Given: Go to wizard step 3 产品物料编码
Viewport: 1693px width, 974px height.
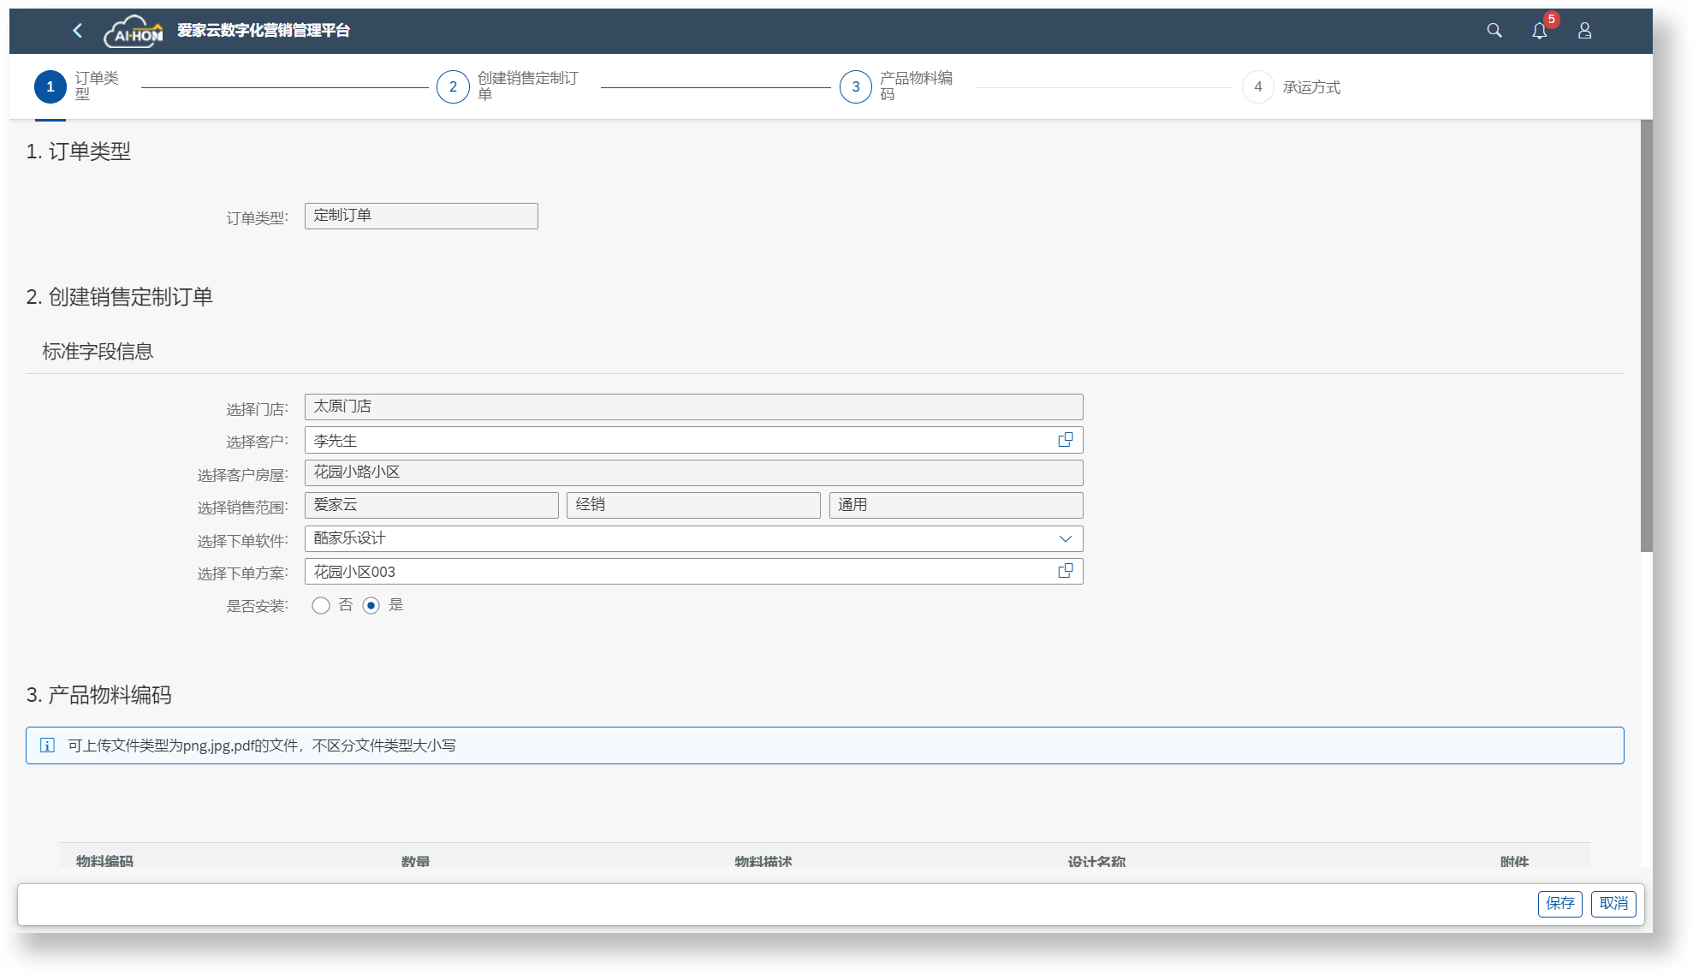Looking at the screenshot, I should tap(855, 86).
